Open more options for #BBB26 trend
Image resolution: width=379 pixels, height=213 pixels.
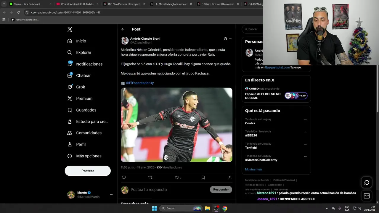[x=306, y=132]
